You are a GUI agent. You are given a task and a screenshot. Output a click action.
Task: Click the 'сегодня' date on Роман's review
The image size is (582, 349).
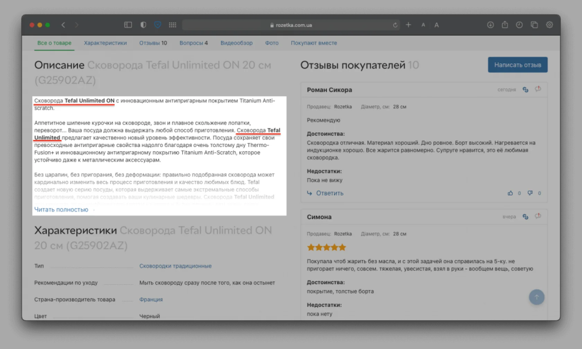tap(506, 90)
